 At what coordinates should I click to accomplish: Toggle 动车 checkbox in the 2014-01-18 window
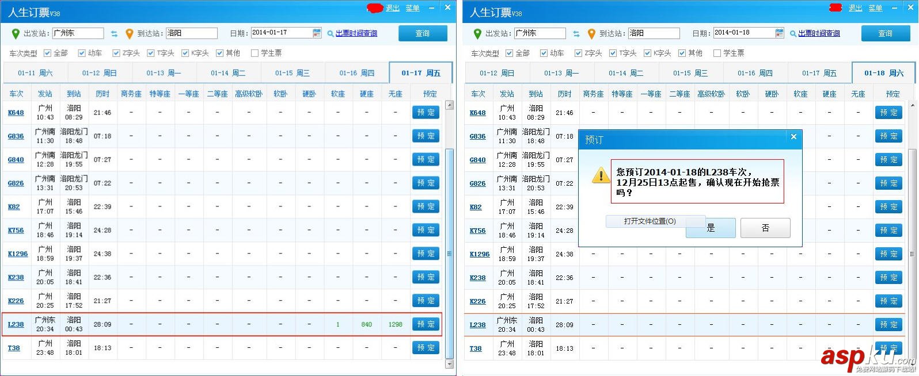(544, 53)
